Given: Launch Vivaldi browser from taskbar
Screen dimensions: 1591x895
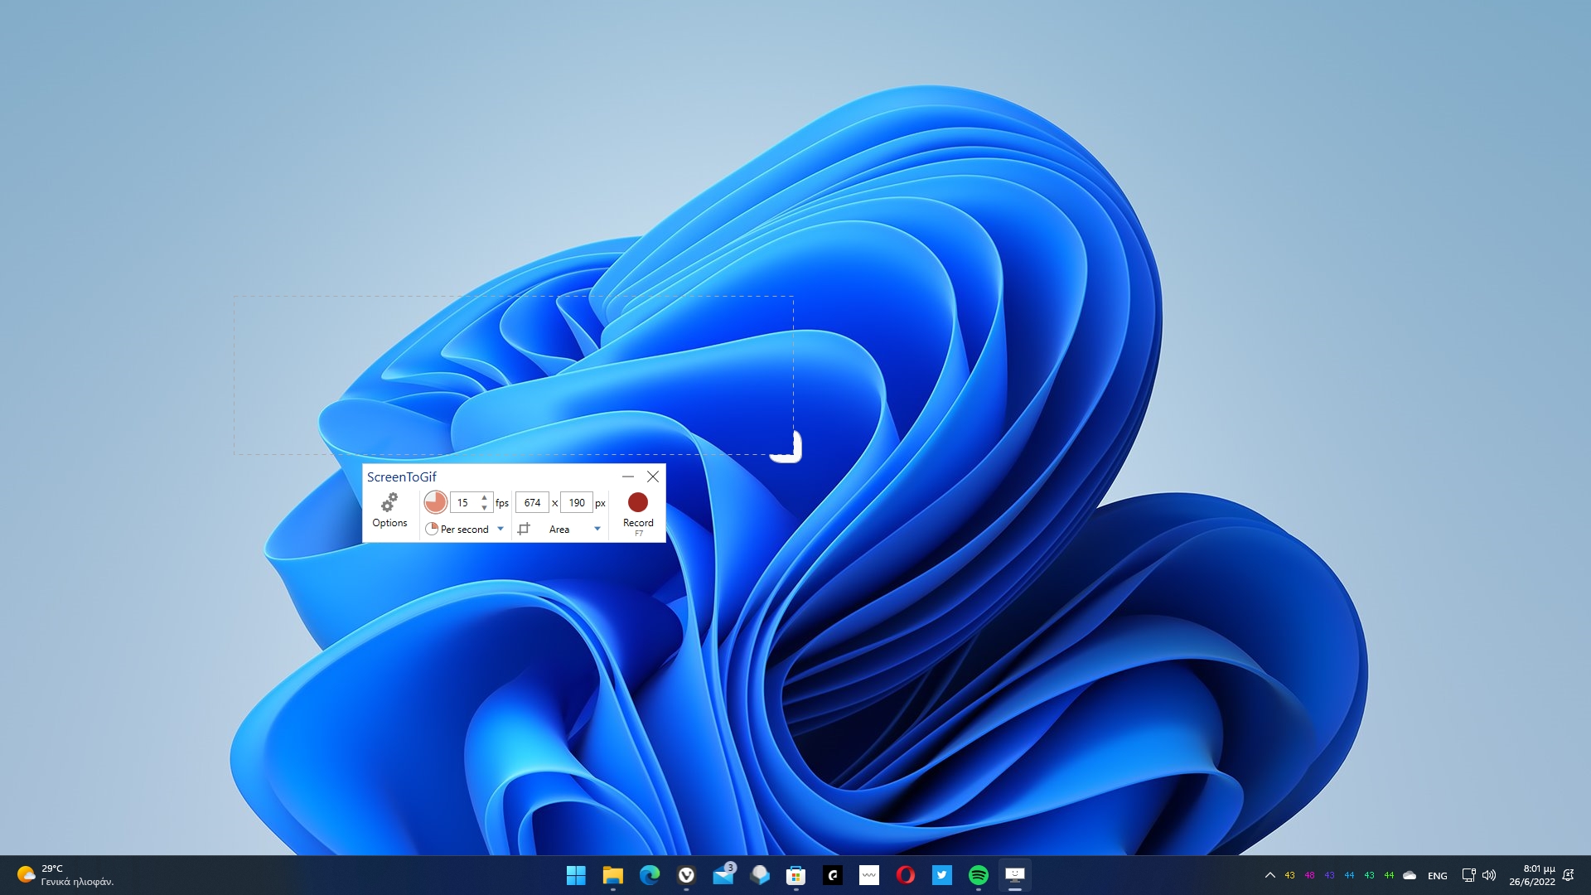Looking at the screenshot, I should 686,875.
